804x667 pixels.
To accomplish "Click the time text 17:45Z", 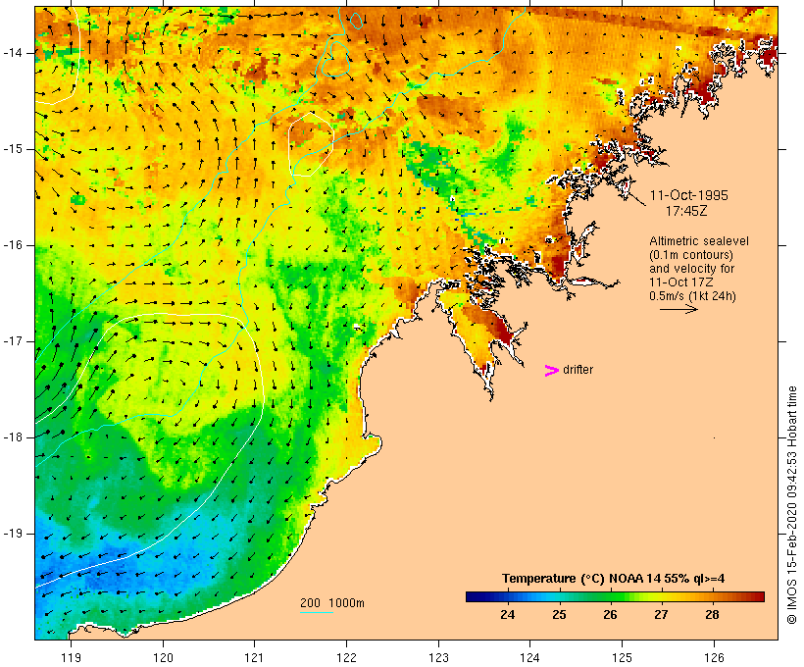I will (x=686, y=211).
